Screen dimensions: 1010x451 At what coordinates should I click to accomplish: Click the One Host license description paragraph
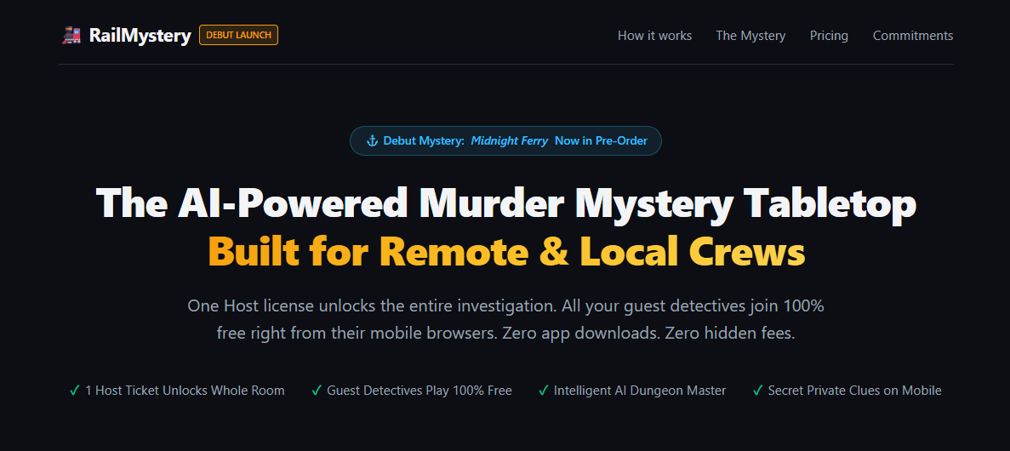[505, 320]
